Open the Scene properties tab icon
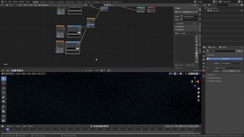This screenshot has width=244, height=137. pyautogui.click(x=204, y=67)
